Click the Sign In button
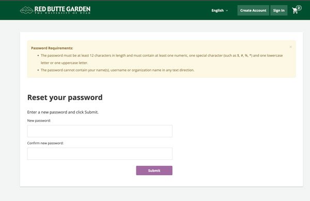 279,10
